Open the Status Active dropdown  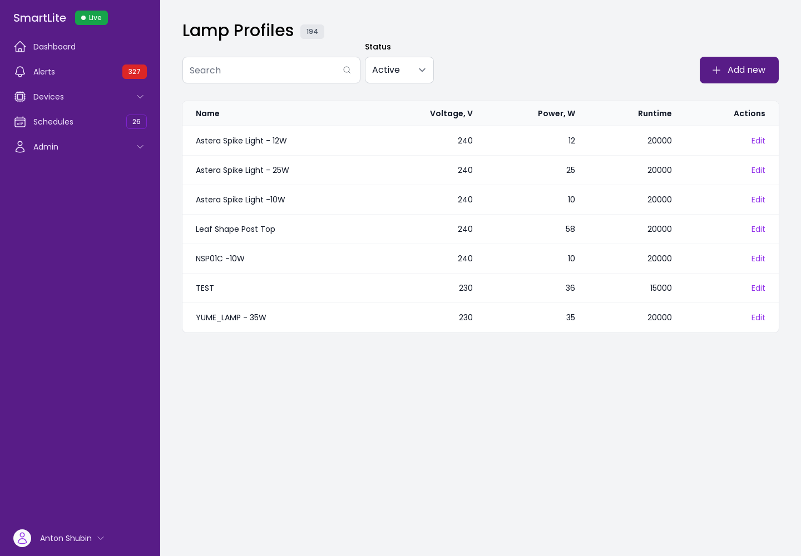click(x=399, y=70)
